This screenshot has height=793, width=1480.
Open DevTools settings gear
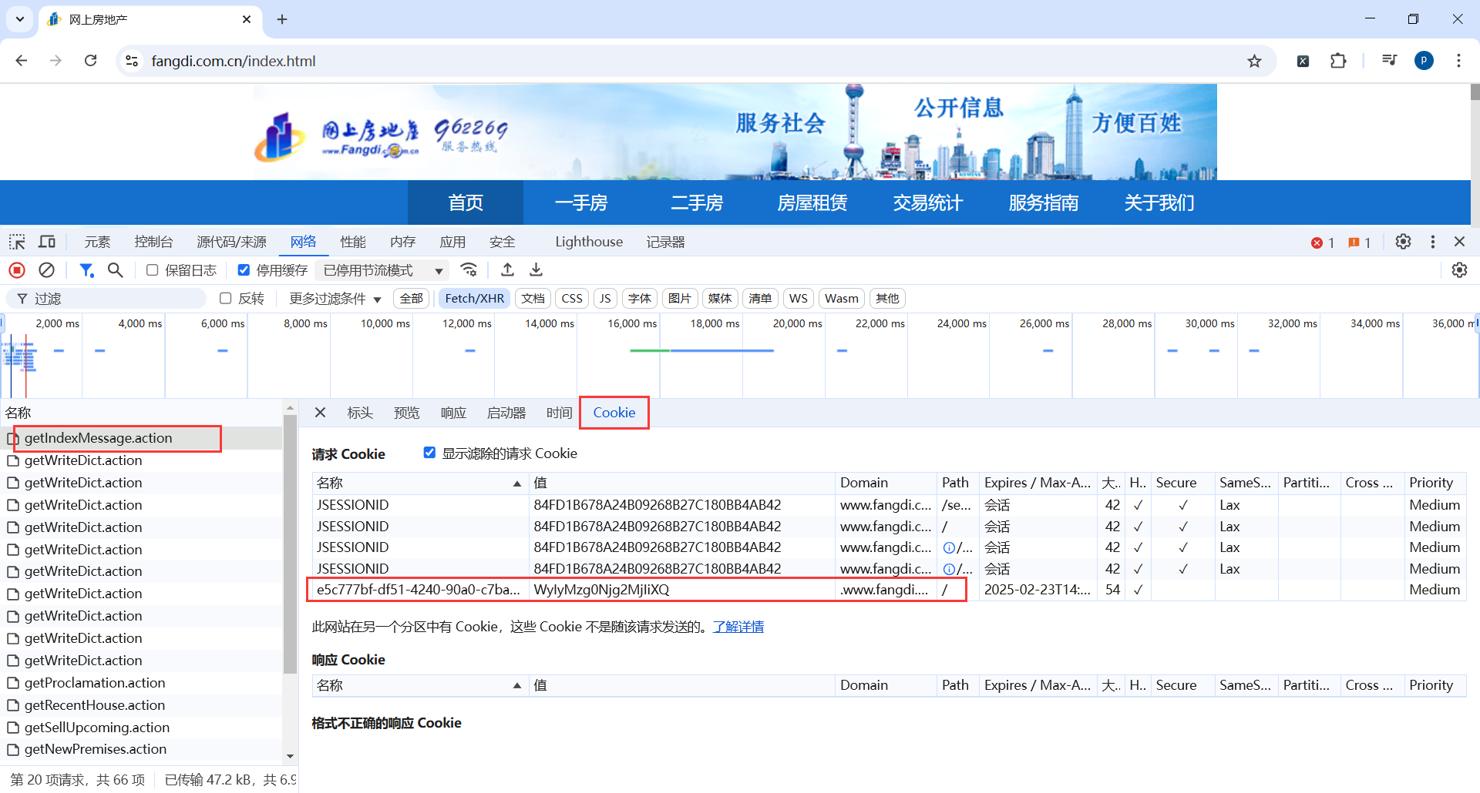tap(1404, 242)
